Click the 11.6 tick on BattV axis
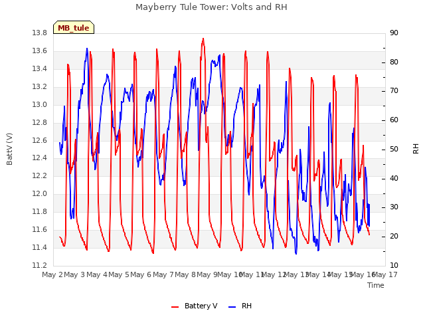This screenshot has height=319, width=425. (x=40, y=230)
